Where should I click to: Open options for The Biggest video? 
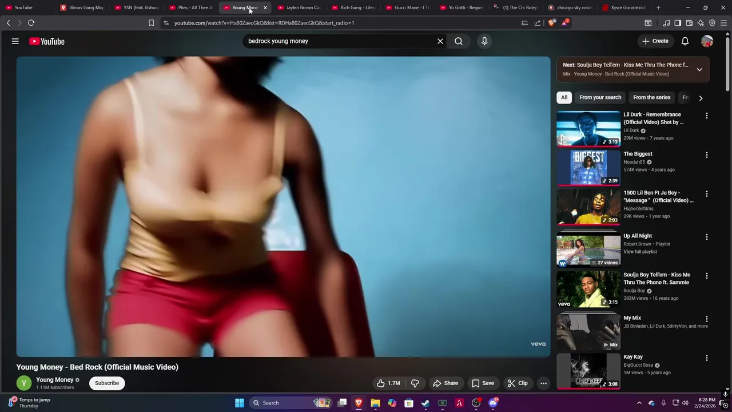coord(707,155)
